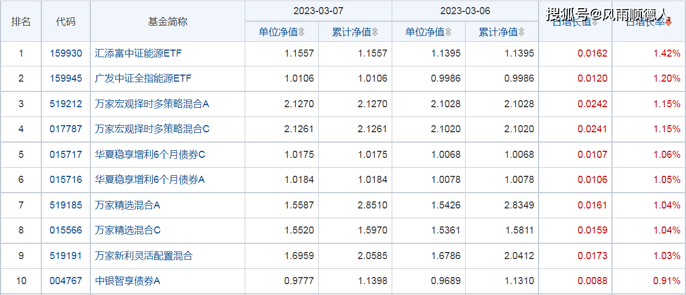
Task: Open 万家宏观择时多策略混合C fund details
Action: point(152,129)
